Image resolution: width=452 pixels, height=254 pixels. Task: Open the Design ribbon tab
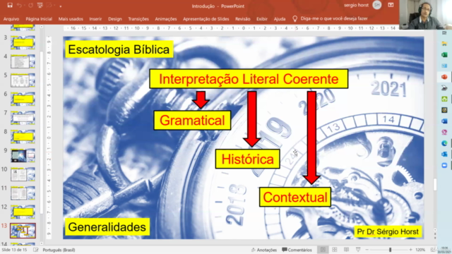(115, 19)
